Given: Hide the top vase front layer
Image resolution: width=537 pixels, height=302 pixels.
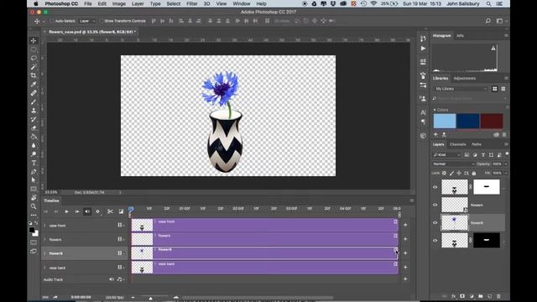Looking at the screenshot, I should (x=435, y=187).
